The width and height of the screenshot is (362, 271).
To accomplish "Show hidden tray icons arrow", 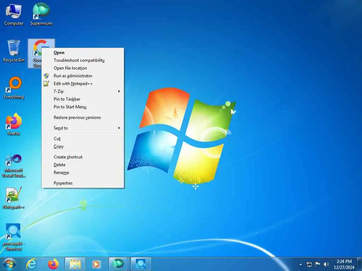I will (300, 264).
